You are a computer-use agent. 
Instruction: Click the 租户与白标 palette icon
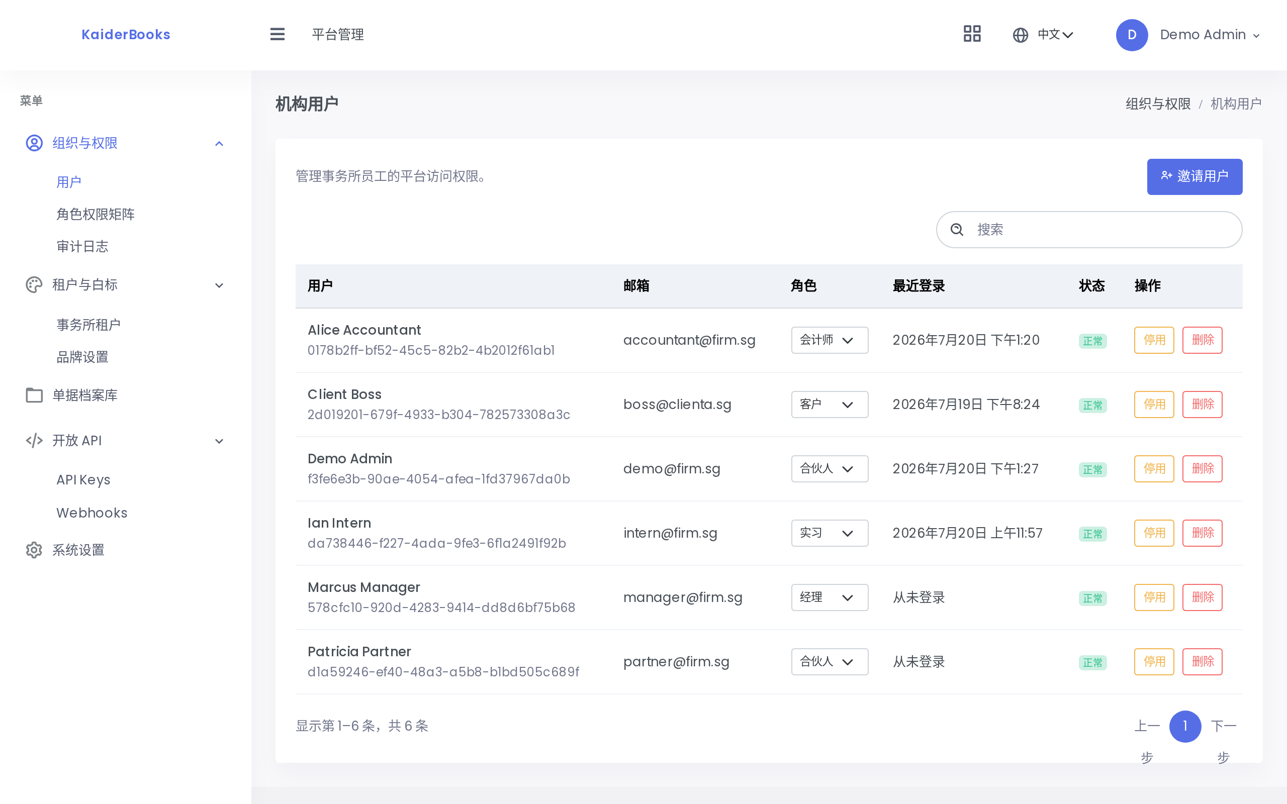point(34,285)
